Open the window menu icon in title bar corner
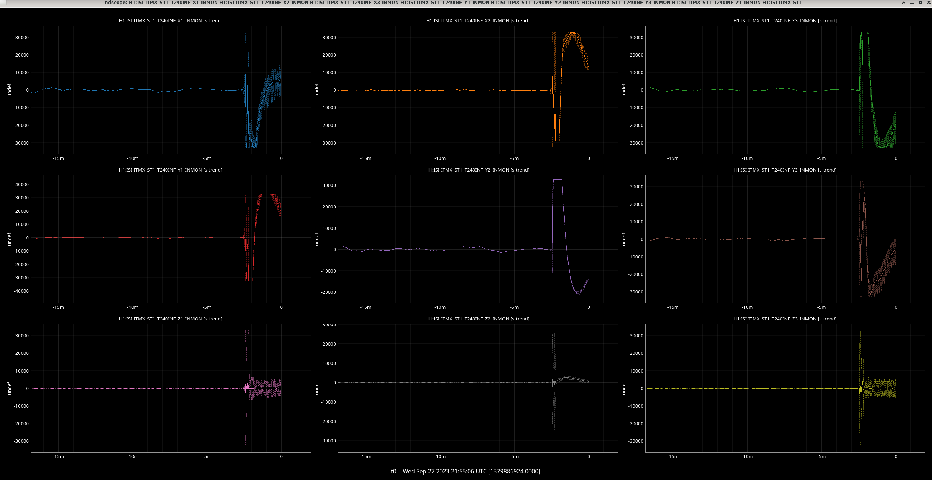The image size is (932, 480). pos(3,3)
